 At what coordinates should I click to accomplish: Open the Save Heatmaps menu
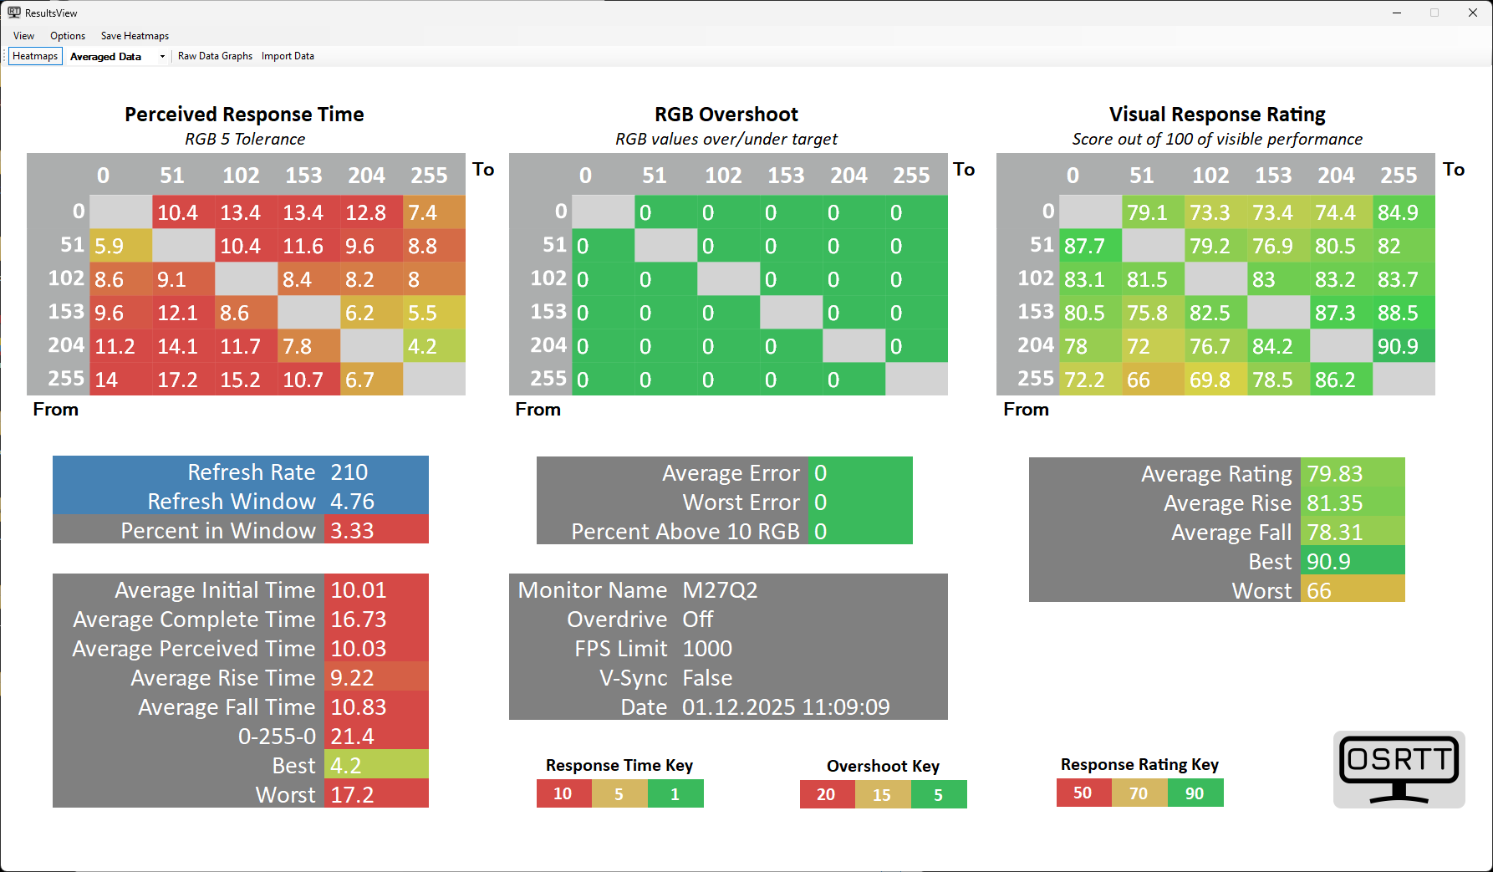(x=135, y=36)
